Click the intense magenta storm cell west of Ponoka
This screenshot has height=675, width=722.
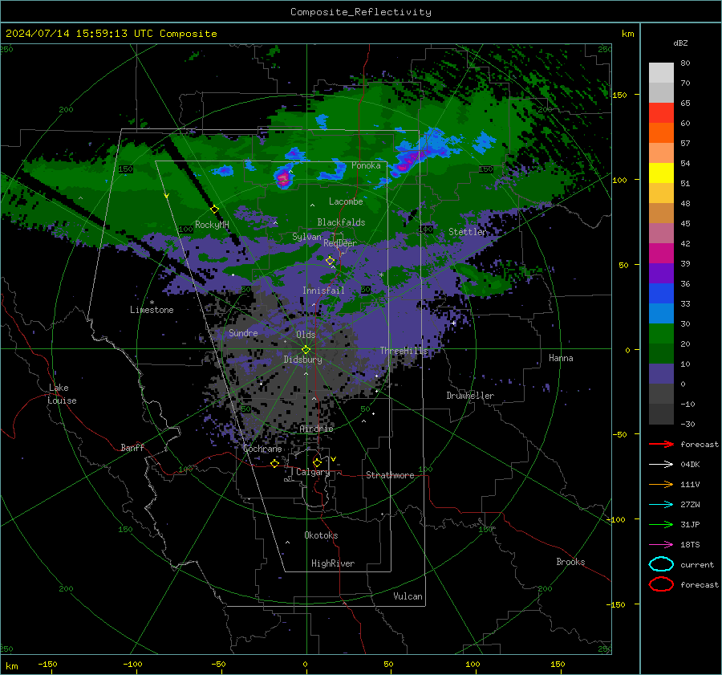coord(283,177)
